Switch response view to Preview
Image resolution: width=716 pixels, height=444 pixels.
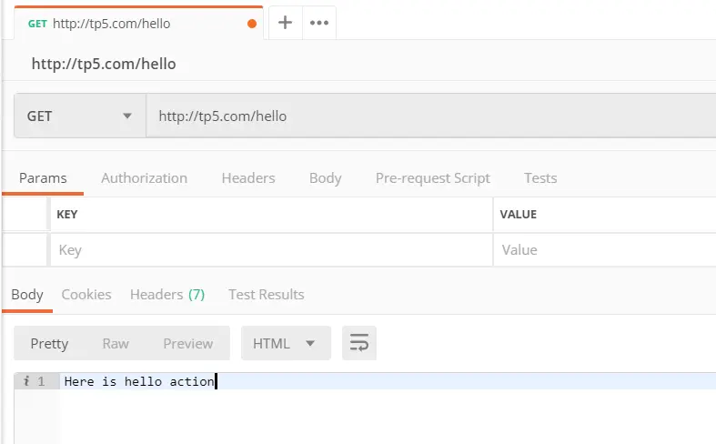pos(188,343)
